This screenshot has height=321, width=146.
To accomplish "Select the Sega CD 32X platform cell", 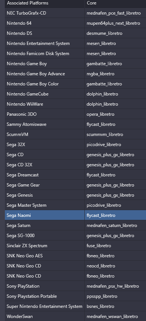I will coord(45,164).
